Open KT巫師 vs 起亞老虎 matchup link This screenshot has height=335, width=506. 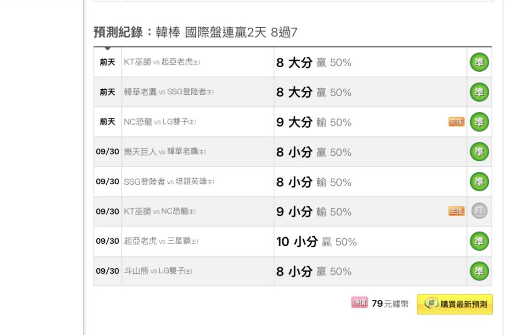(x=162, y=62)
